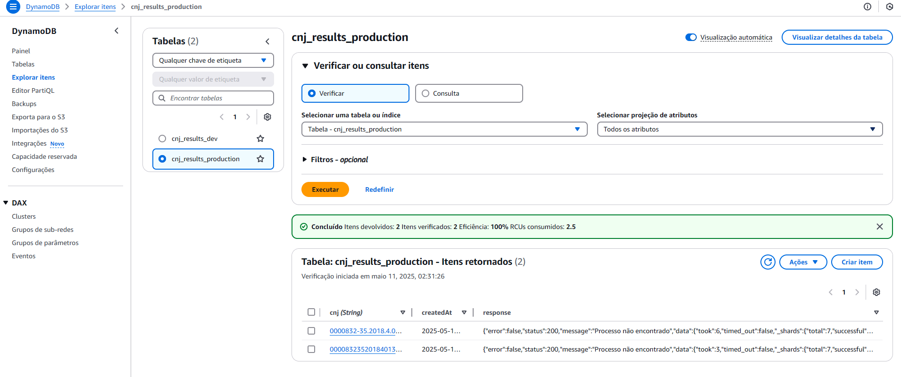Screen dimensions: 901x377
Task: Sort by cnj (String) column arrow
Action: (x=403, y=312)
